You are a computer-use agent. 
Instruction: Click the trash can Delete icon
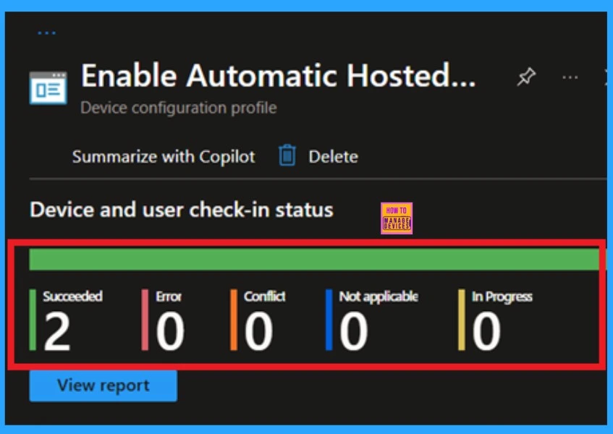287,156
